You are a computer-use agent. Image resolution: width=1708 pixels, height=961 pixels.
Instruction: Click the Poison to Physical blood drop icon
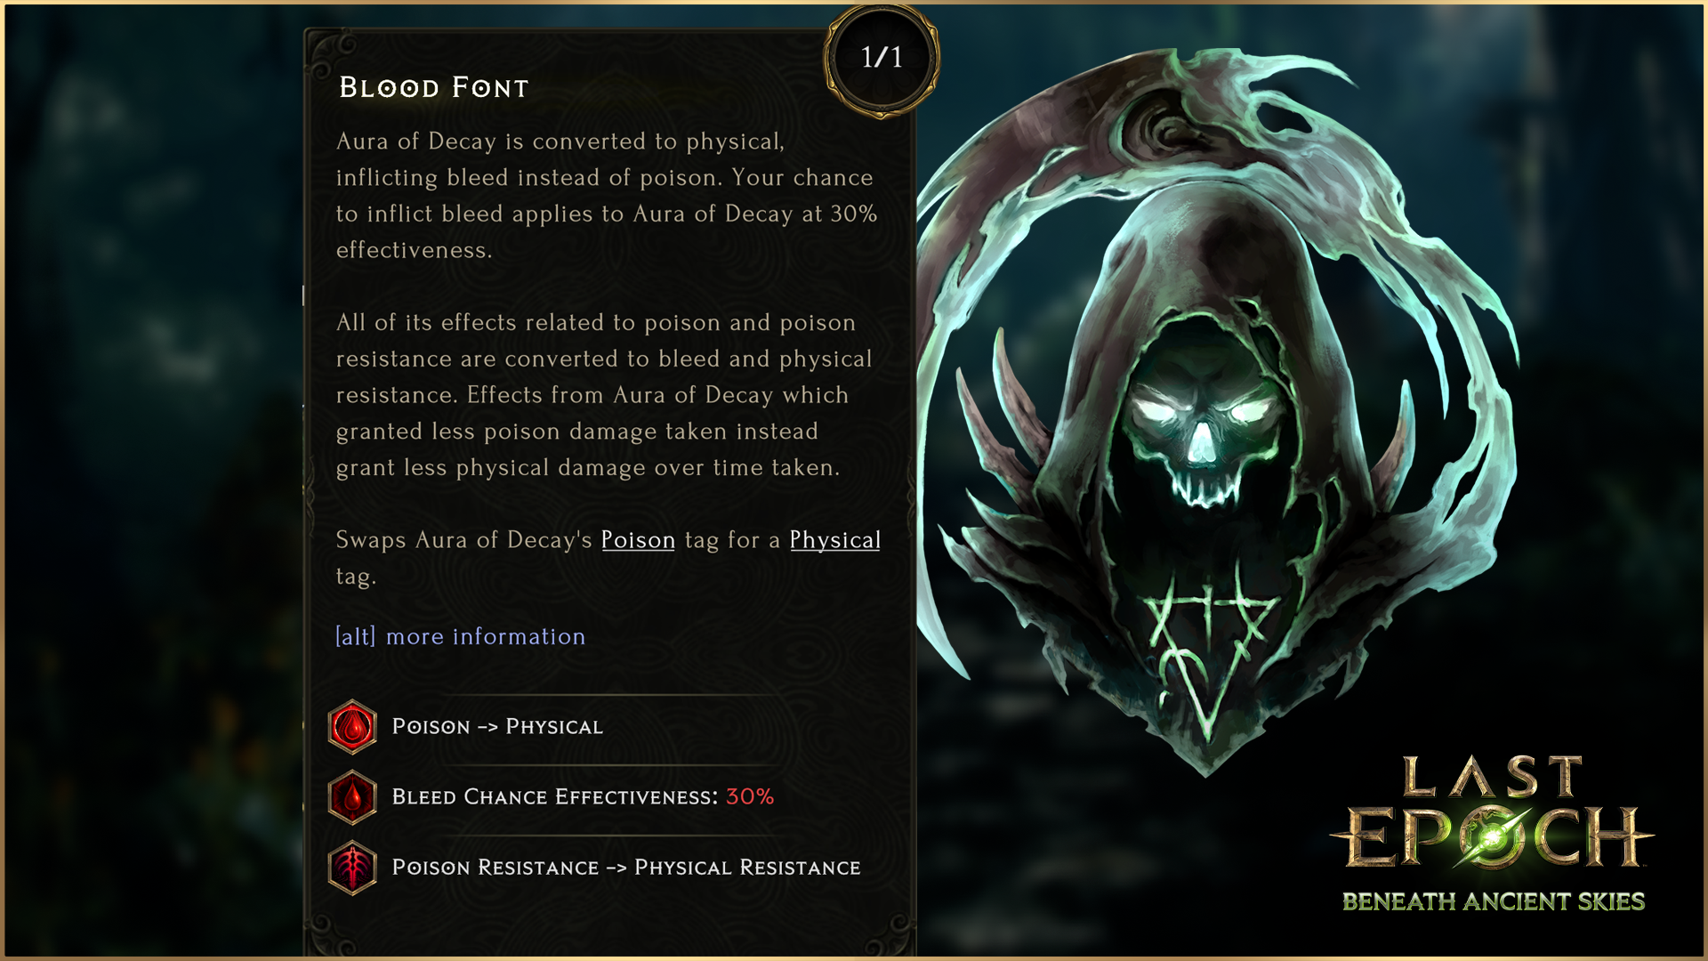click(x=352, y=727)
